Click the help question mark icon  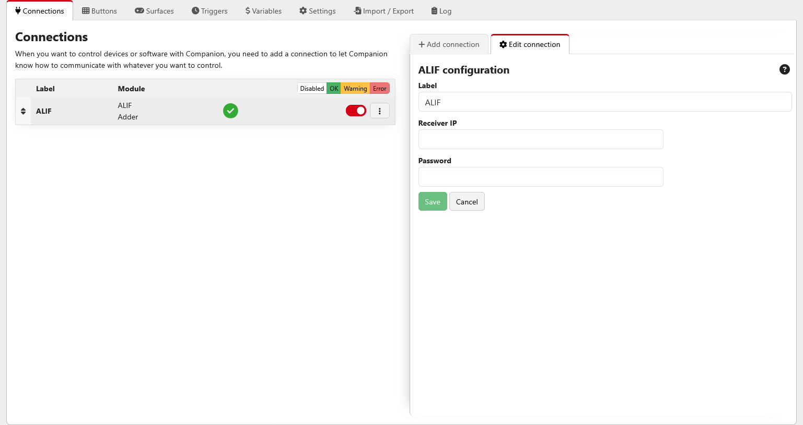784,69
